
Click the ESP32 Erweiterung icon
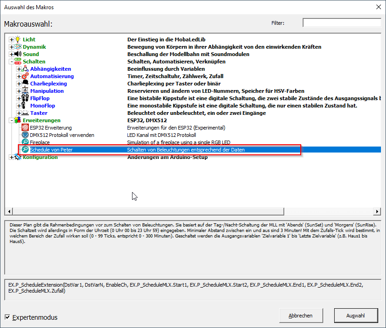pos(25,128)
